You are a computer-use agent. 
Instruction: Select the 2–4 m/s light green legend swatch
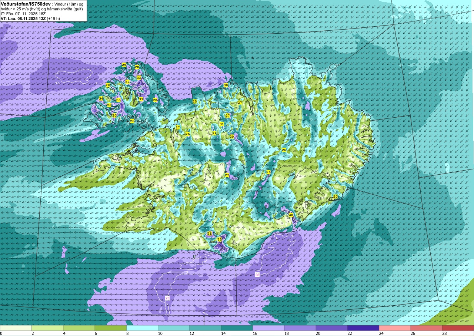click(x=47, y=328)
